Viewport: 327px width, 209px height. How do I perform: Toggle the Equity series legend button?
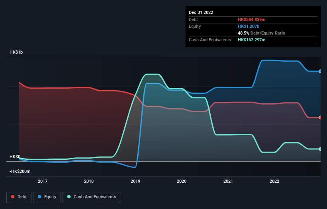pos(47,197)
